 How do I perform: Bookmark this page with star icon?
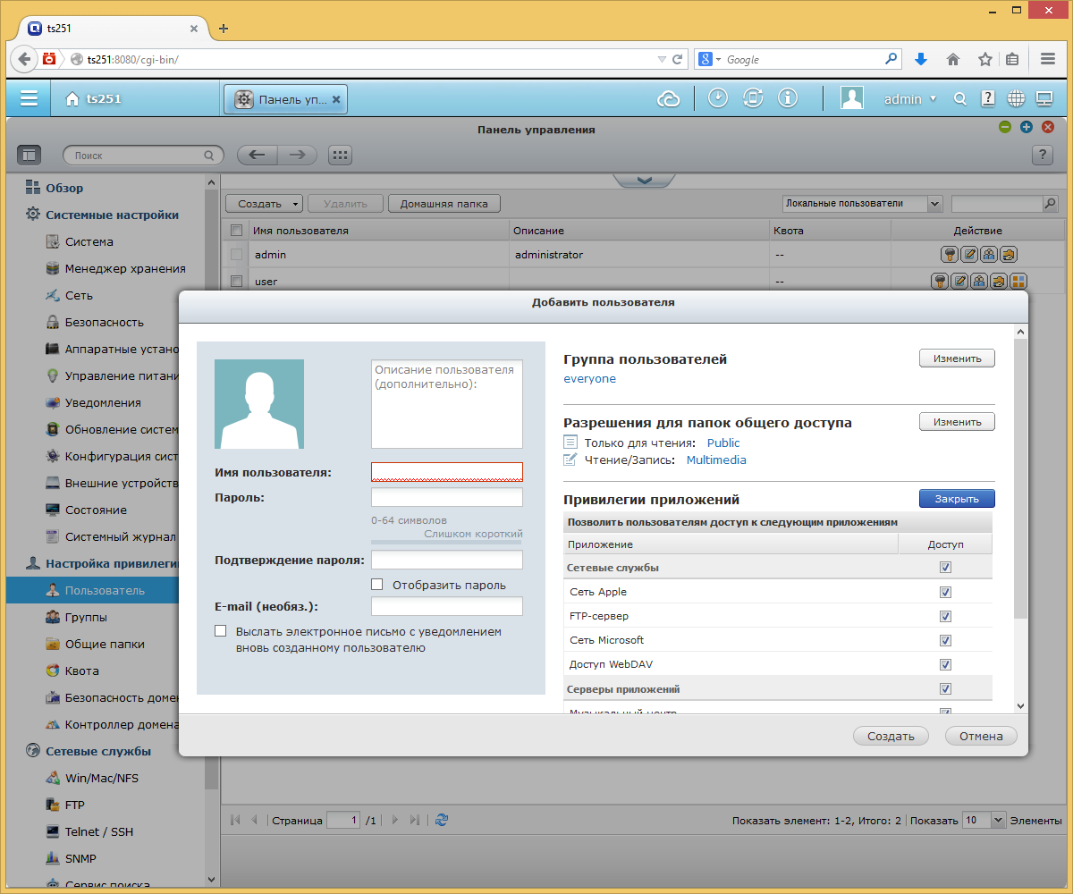click(984, 59)
